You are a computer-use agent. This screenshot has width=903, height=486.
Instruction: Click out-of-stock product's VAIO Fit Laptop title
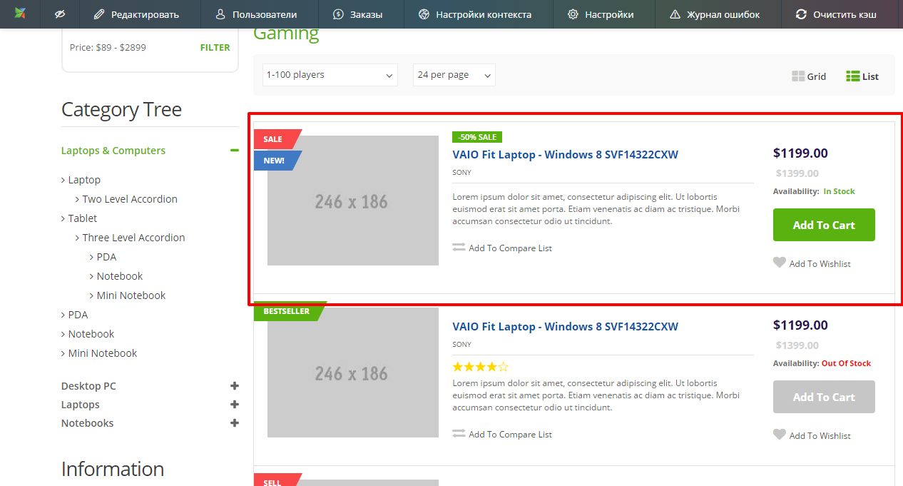point(565,326)
